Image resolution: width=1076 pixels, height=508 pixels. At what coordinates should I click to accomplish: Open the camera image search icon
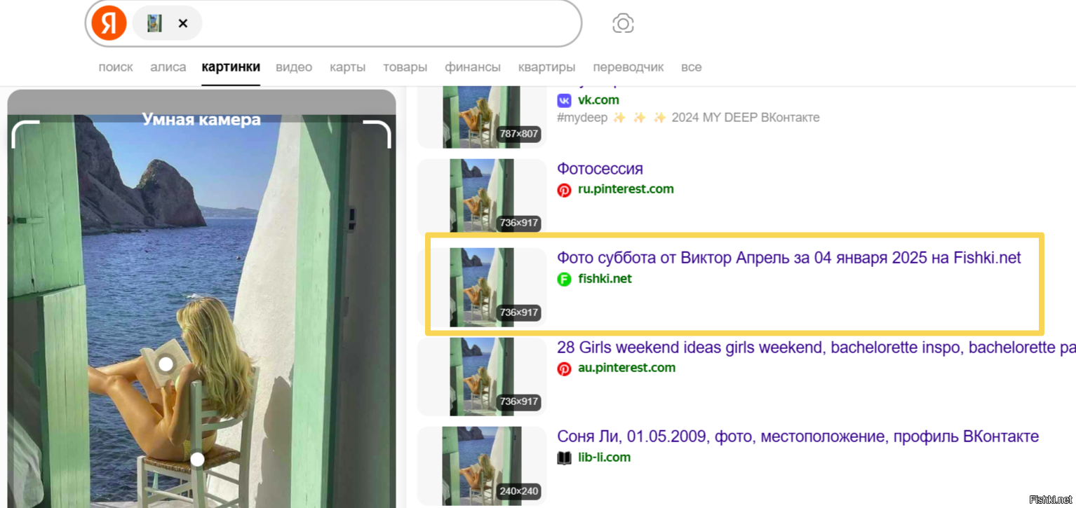coord(623,23)
